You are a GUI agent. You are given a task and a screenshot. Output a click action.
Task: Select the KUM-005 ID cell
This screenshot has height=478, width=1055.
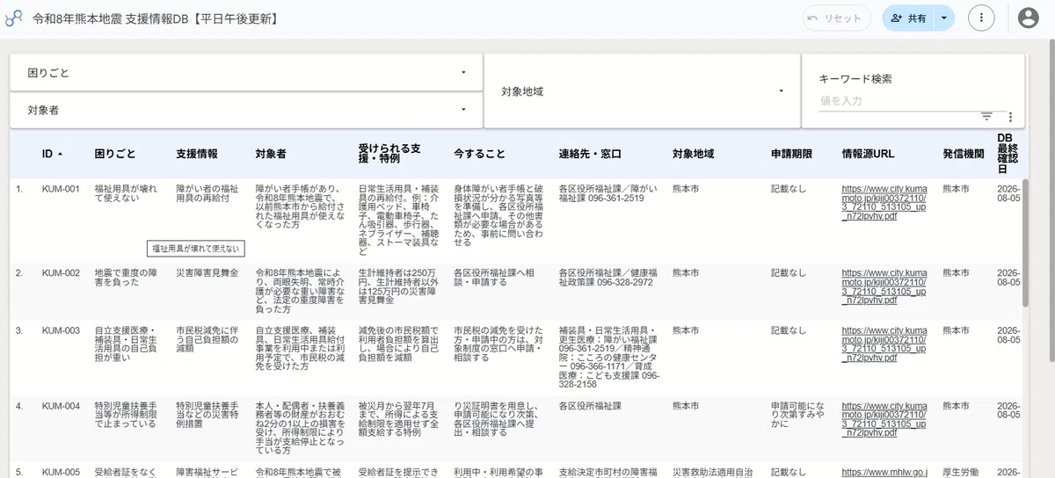[x=61, y=472]
